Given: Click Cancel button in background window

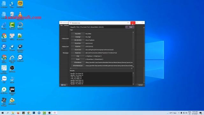Looking at the screenshot, I should click(x=140, y=85).
